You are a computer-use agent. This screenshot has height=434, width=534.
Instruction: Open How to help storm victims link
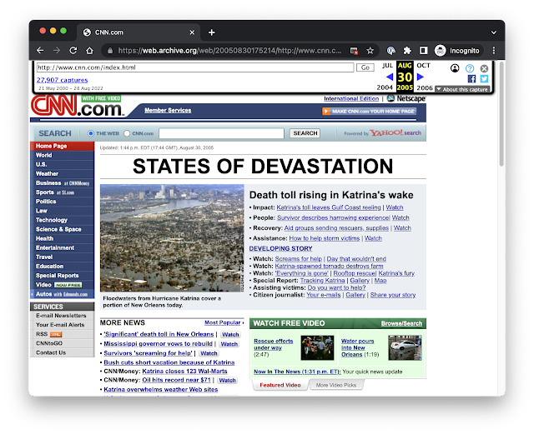[x=325, y=238]
